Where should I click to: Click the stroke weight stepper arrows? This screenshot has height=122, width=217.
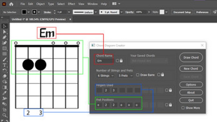(55, 12)
